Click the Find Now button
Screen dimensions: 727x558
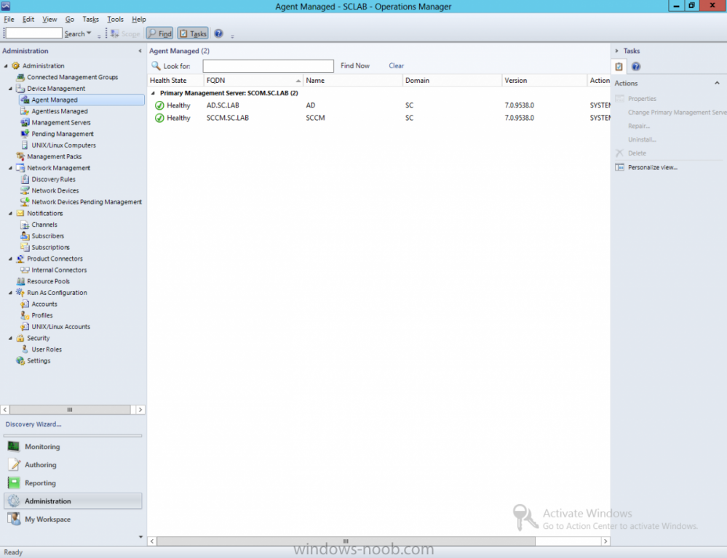pyautogui.click(x=355, y=66)
